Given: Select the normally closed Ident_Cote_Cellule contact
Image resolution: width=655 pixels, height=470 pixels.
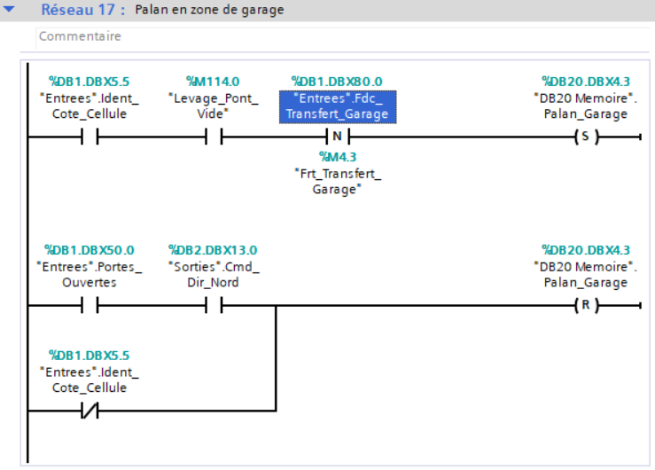Looking at the screenshot, I should 89,411.
